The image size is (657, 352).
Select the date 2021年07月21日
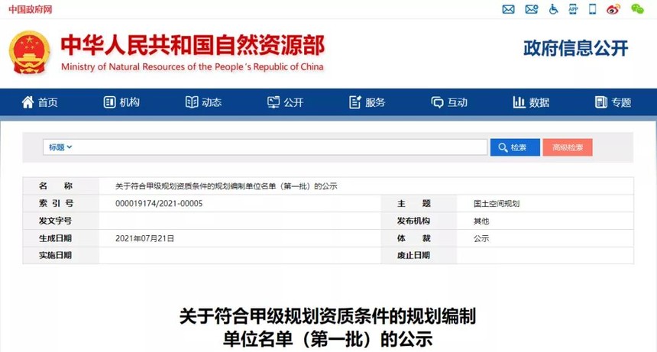(x=144, y=238)
